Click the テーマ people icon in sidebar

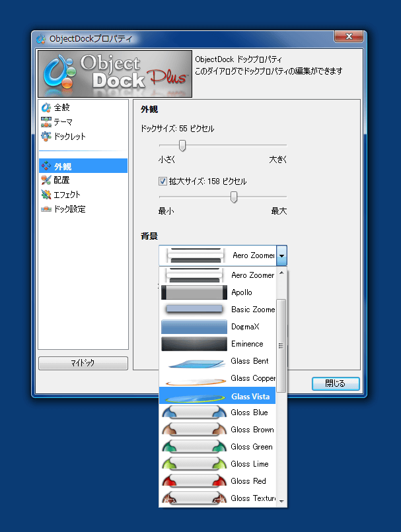46,122
